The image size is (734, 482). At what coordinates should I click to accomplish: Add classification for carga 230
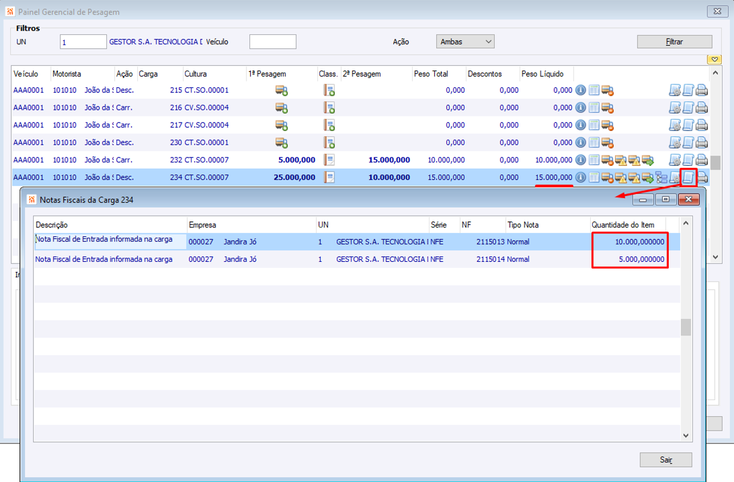click(x=329, y=143)
